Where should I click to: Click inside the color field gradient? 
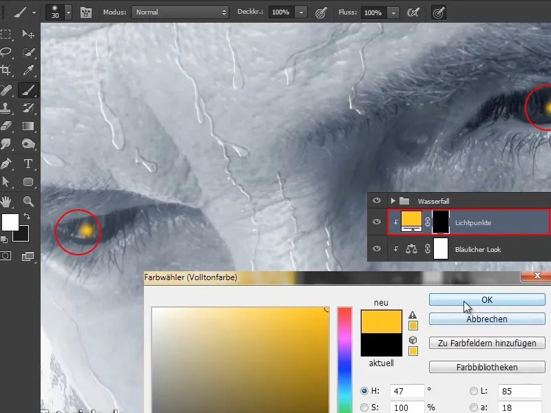240,360
